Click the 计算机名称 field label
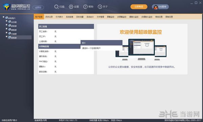203x122 pixels. (44, 52)
